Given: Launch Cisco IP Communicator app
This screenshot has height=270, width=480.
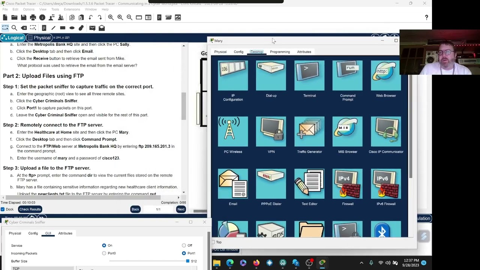Looking at the screenshot, I should point(386,132).
